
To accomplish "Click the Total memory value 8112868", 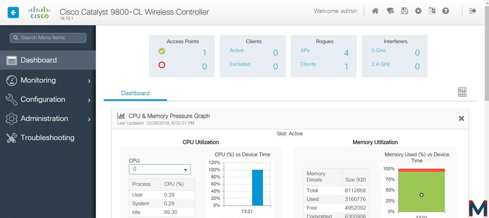I will 355,191.
